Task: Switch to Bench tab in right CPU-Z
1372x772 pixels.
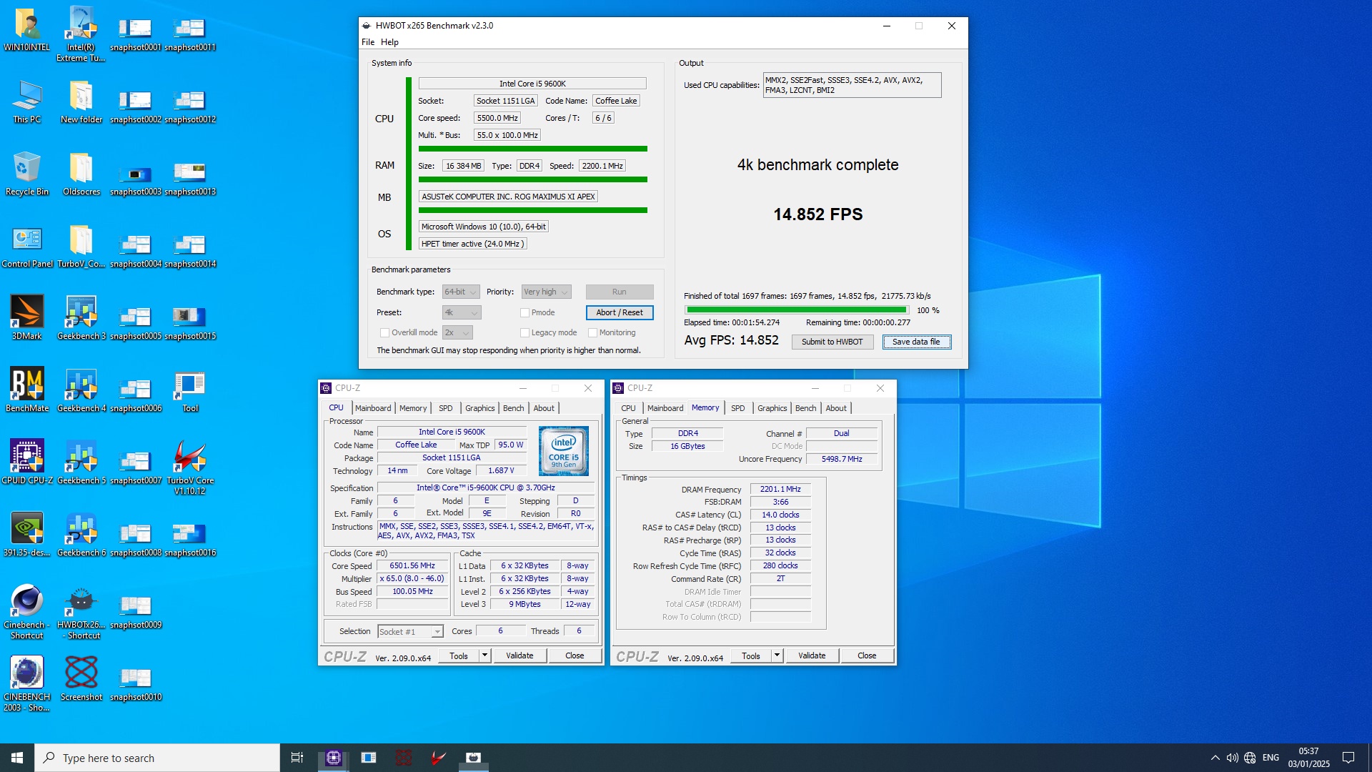Action: pyautogui.click(x=805, y=408)
